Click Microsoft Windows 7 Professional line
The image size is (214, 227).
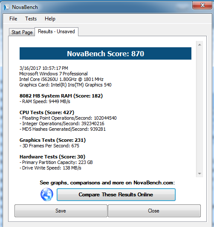click(53, 74)
